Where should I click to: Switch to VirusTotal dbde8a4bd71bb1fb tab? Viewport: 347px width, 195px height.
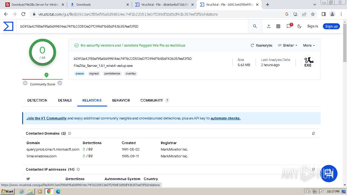coord(165,5)
